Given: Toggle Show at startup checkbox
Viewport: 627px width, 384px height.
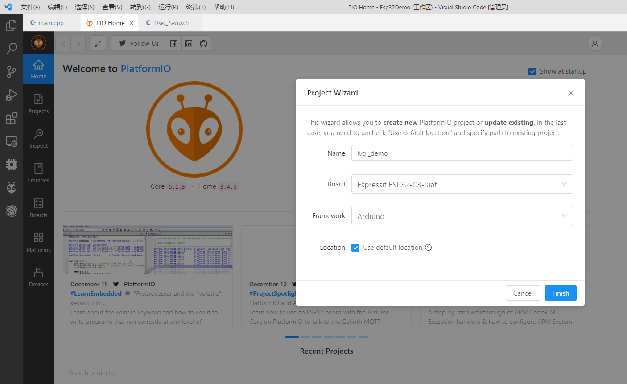Looking at the screenshot, I should point(532,71).
